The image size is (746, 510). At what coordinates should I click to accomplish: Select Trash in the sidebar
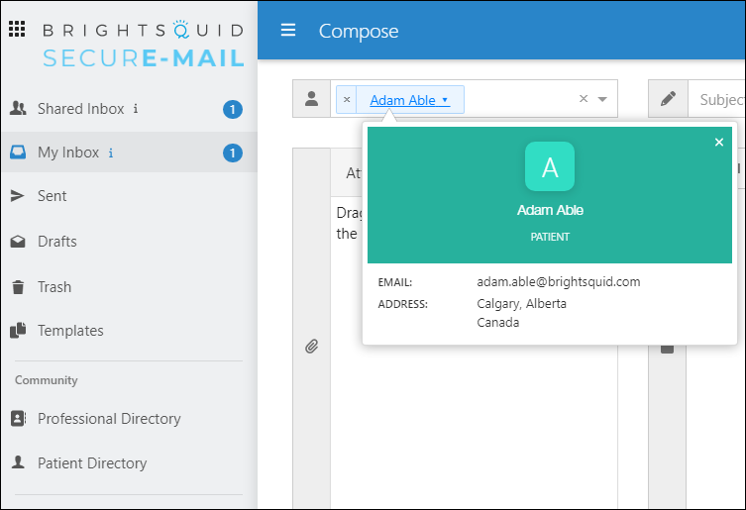coord(53,287)
